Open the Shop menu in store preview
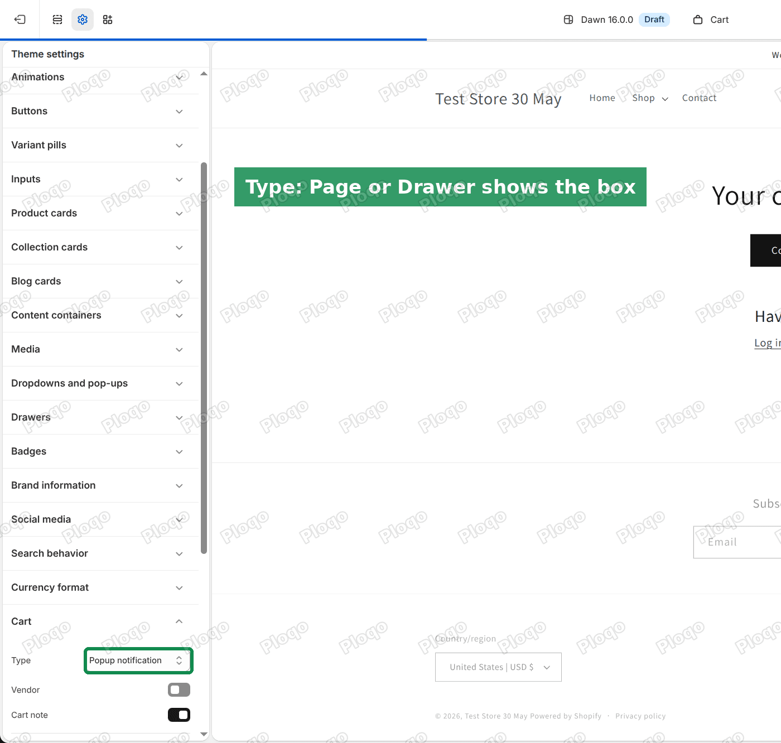Screen dimensions: 781x743 click(x=650, y=98)
